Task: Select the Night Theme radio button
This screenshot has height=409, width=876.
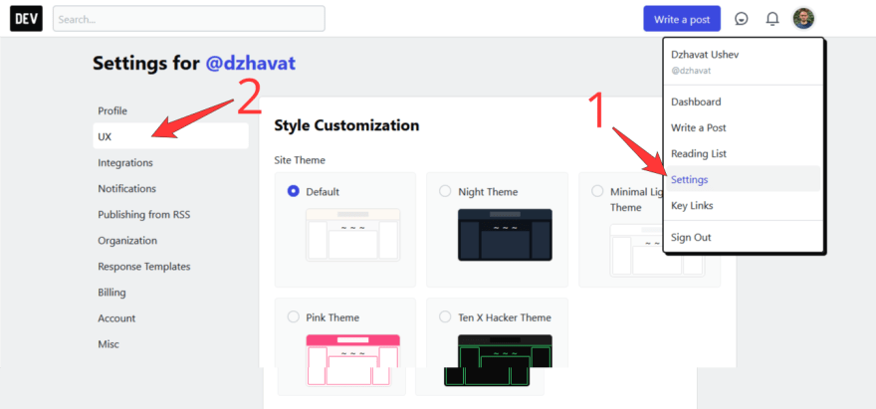Action: click(445, 191)
